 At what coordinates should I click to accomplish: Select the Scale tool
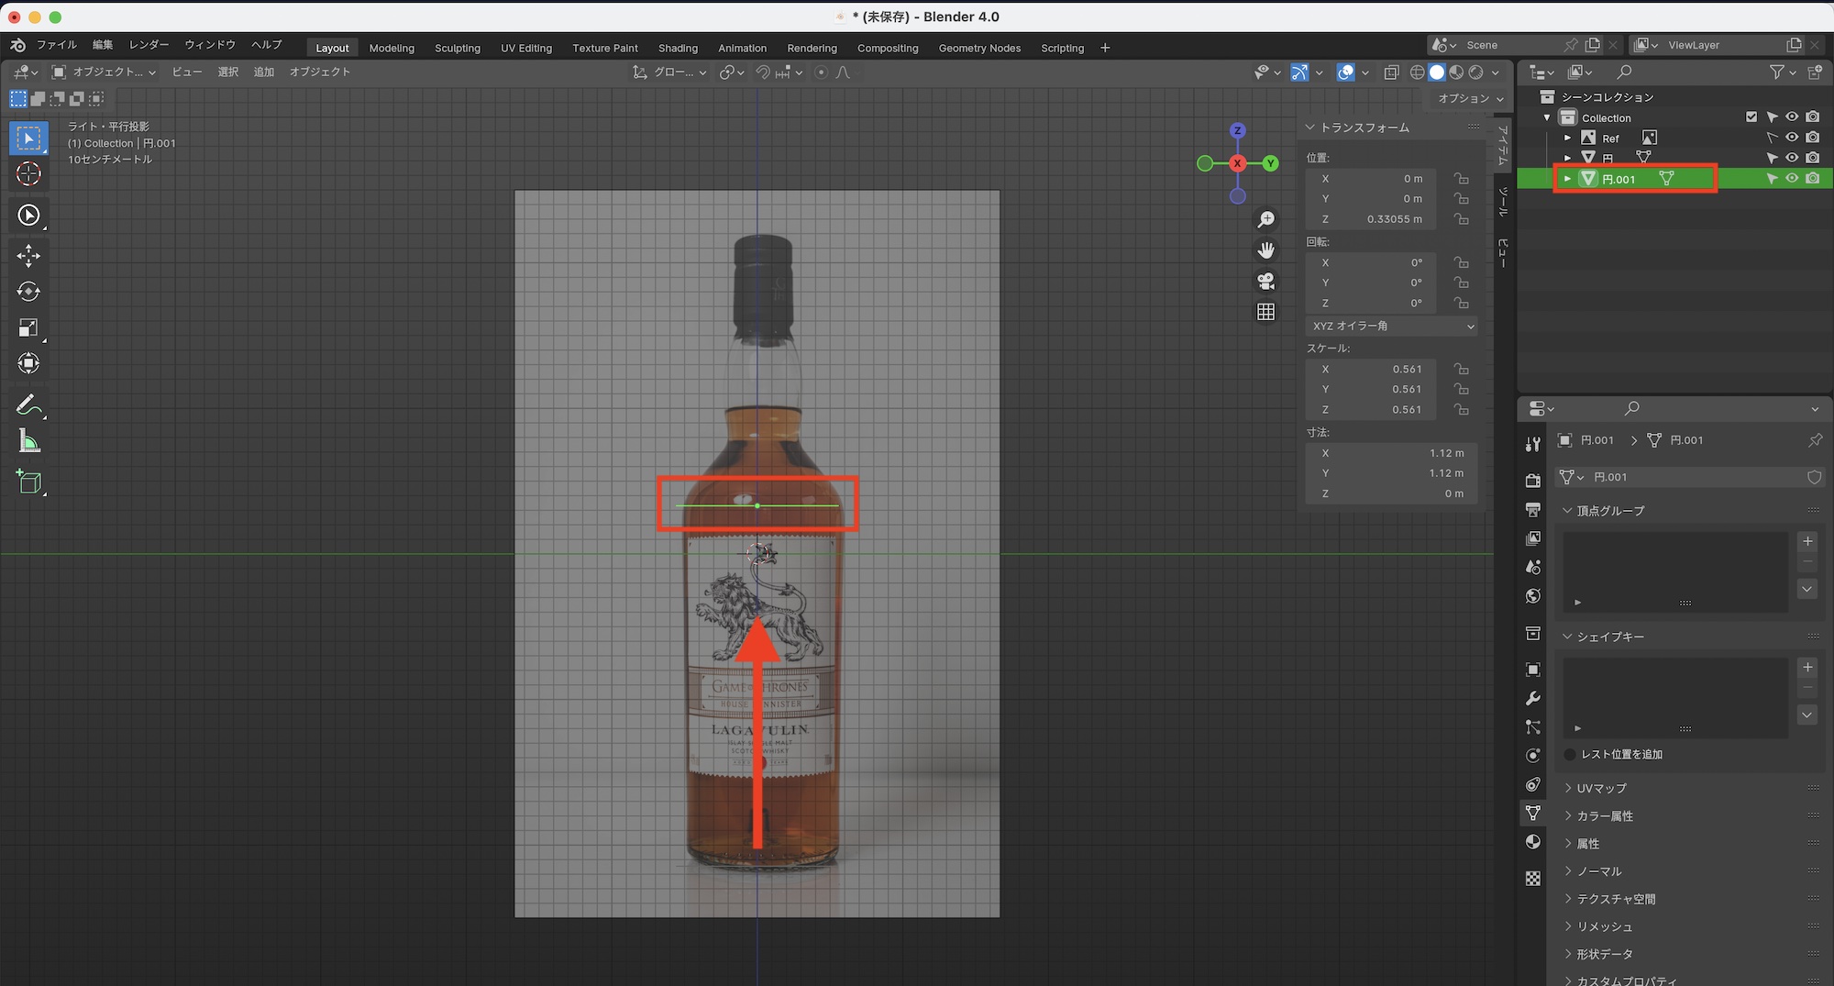pyautogui.click(x=28, y=327)
